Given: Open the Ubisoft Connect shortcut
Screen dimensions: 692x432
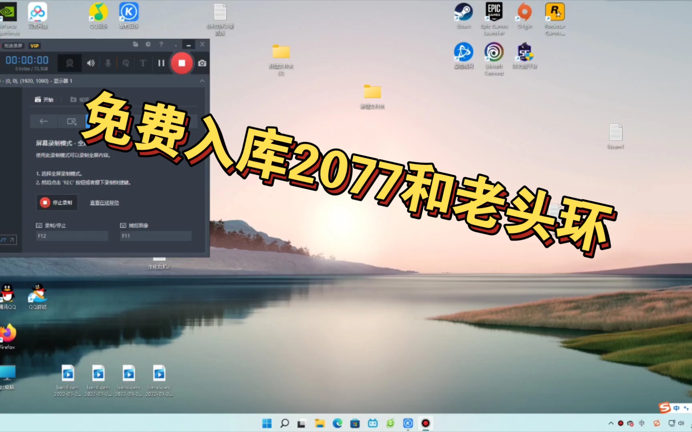Looking at the screenshot, I should [494, 59].
